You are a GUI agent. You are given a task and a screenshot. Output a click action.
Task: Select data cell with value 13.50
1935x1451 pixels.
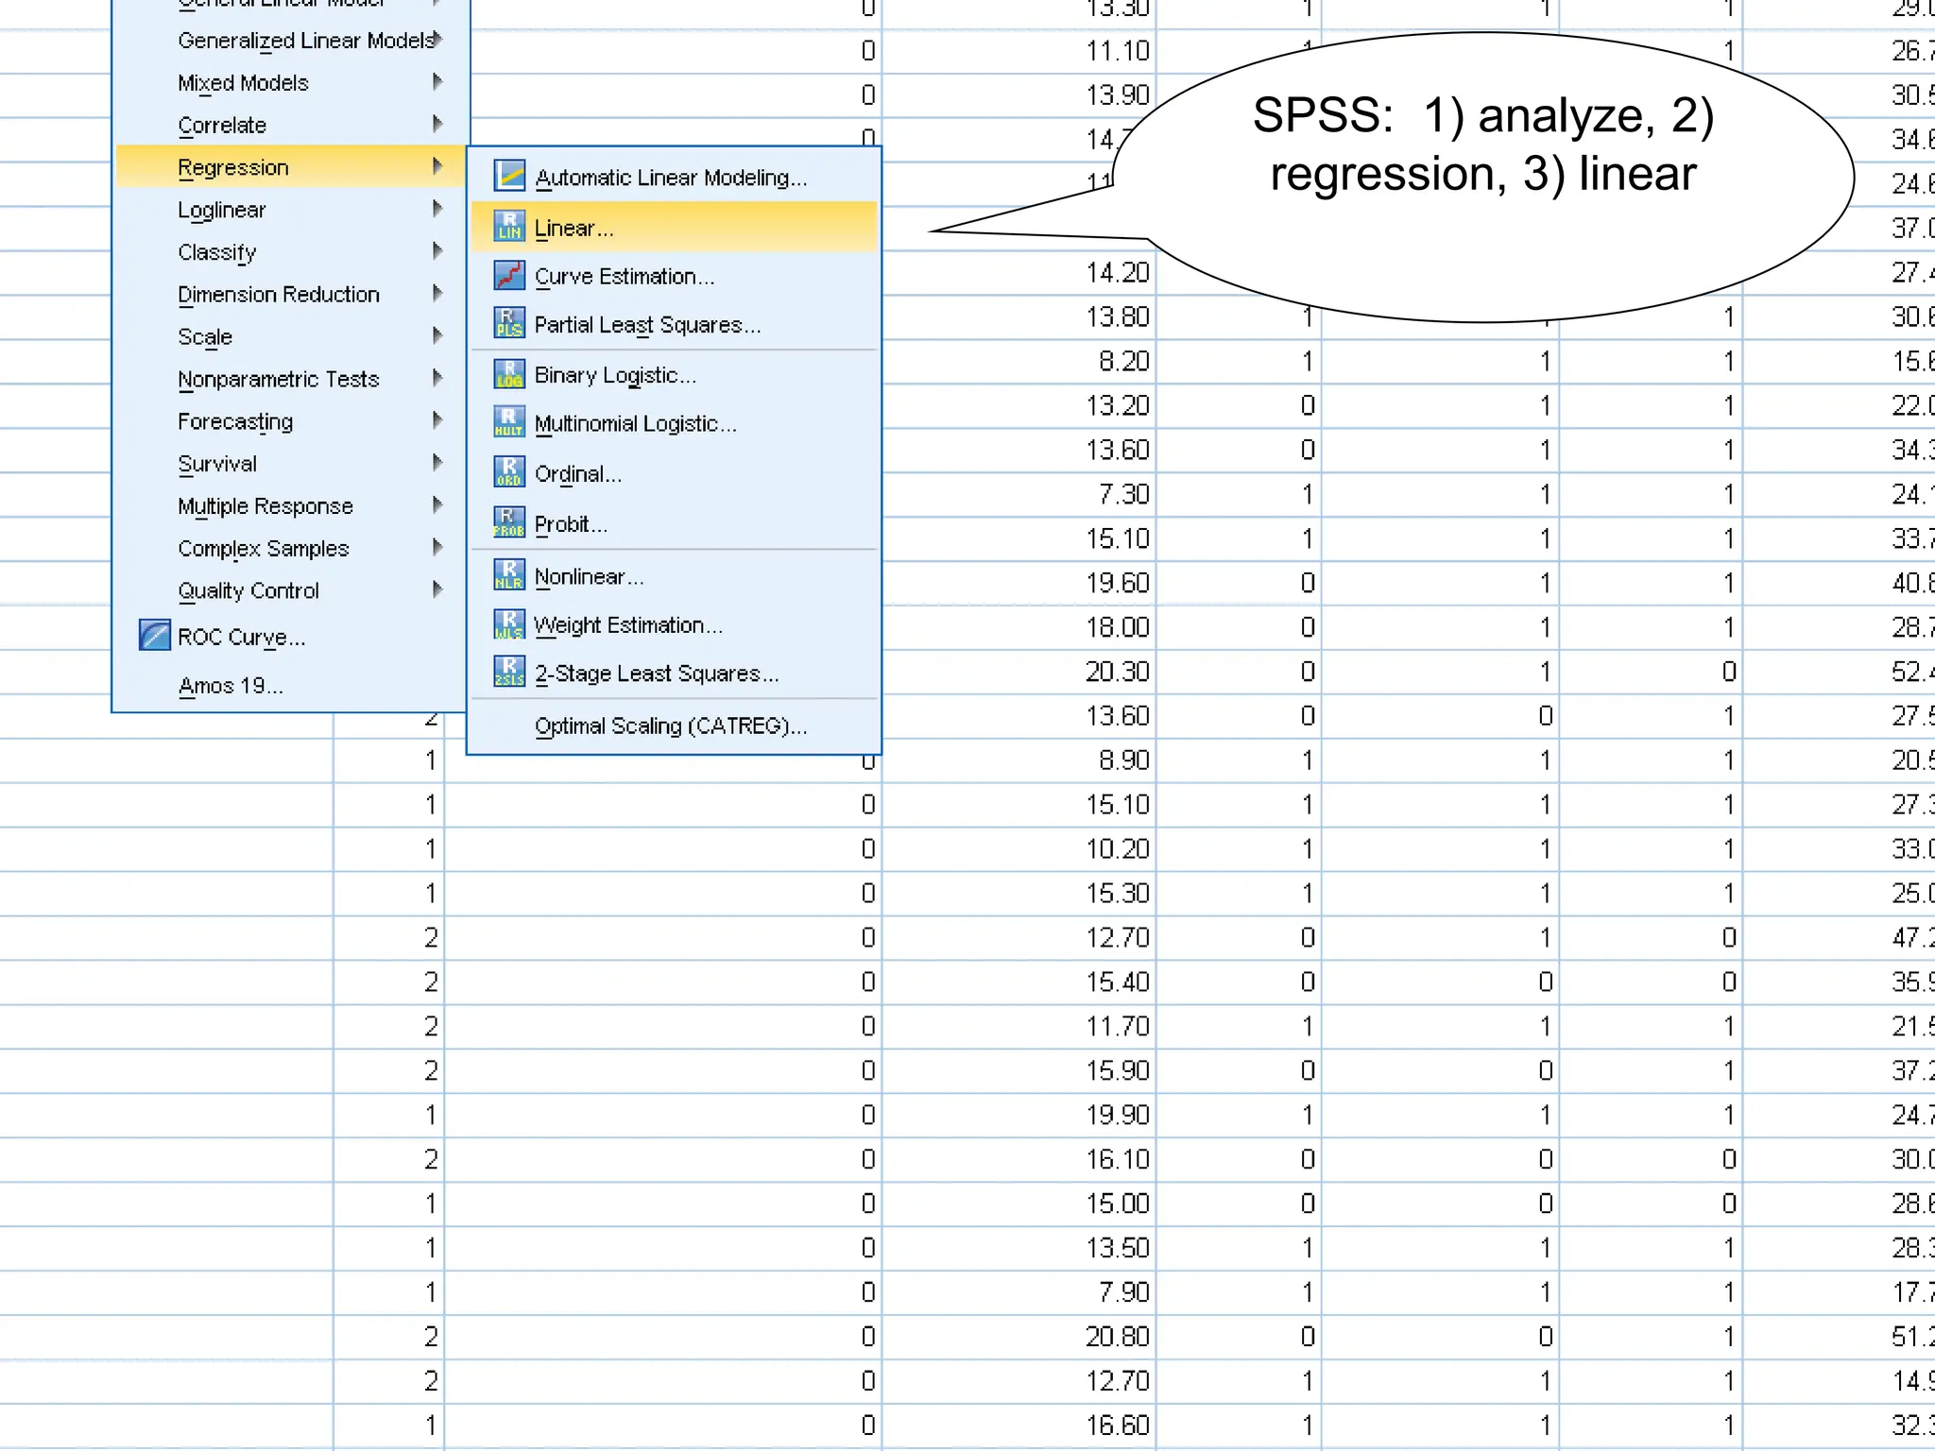[1019, 1248]
